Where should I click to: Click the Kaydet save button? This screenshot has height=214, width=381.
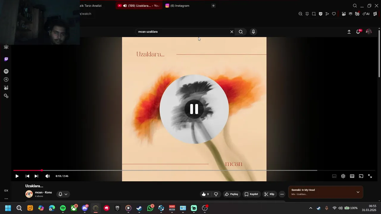pyautogui.click(x=251, y=194)
